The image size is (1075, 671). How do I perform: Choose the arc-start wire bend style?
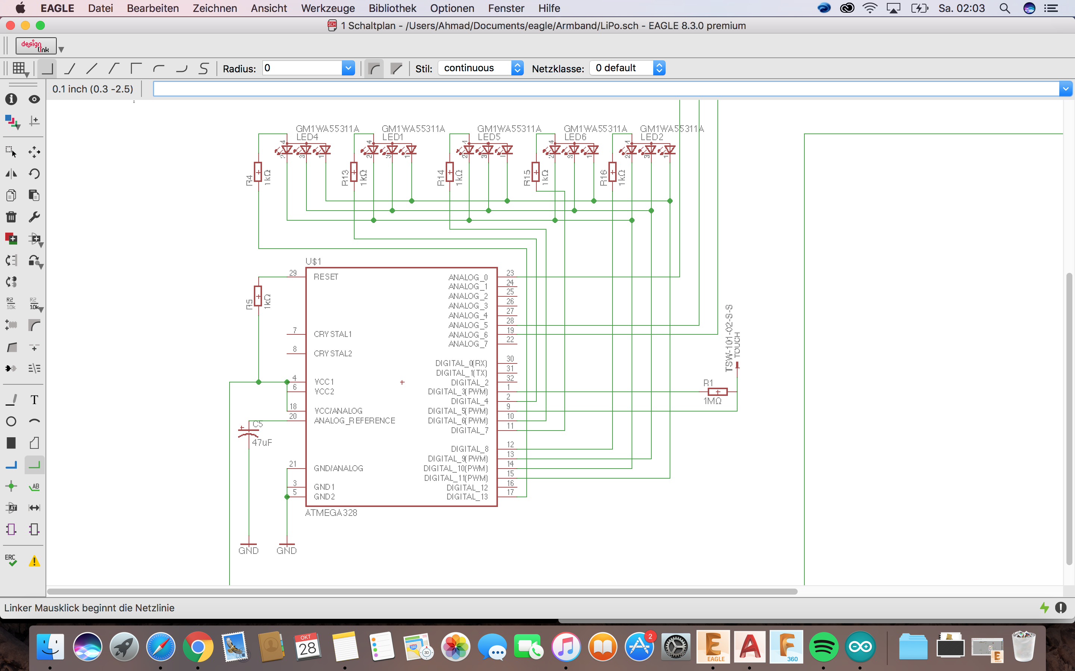[159, 68]
